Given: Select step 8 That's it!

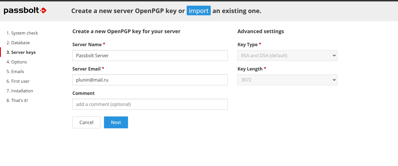Looking at the screenshot, I should pyautogui.click(x=17, y=101).
